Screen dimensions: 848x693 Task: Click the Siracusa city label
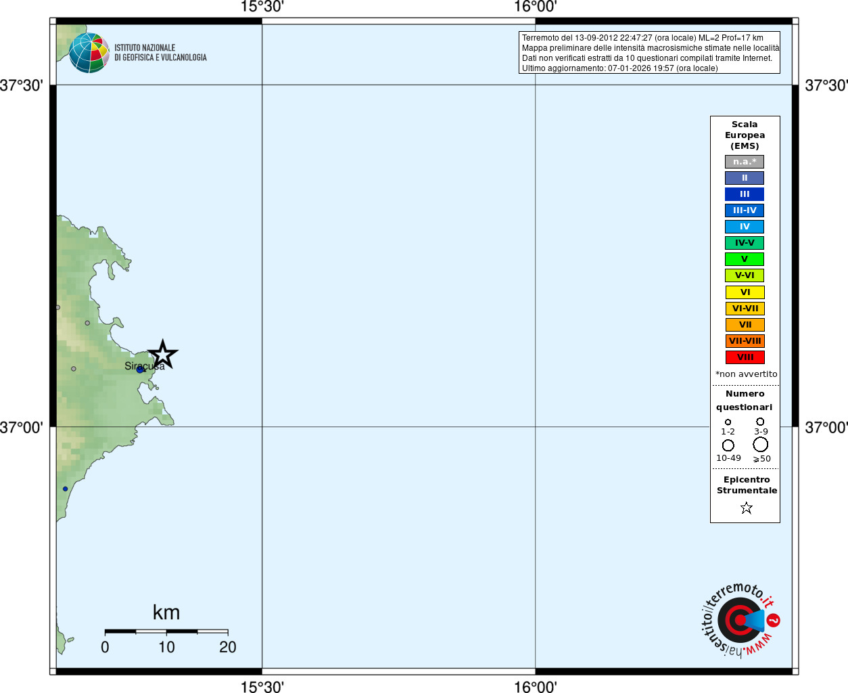(x=144, y=366)
